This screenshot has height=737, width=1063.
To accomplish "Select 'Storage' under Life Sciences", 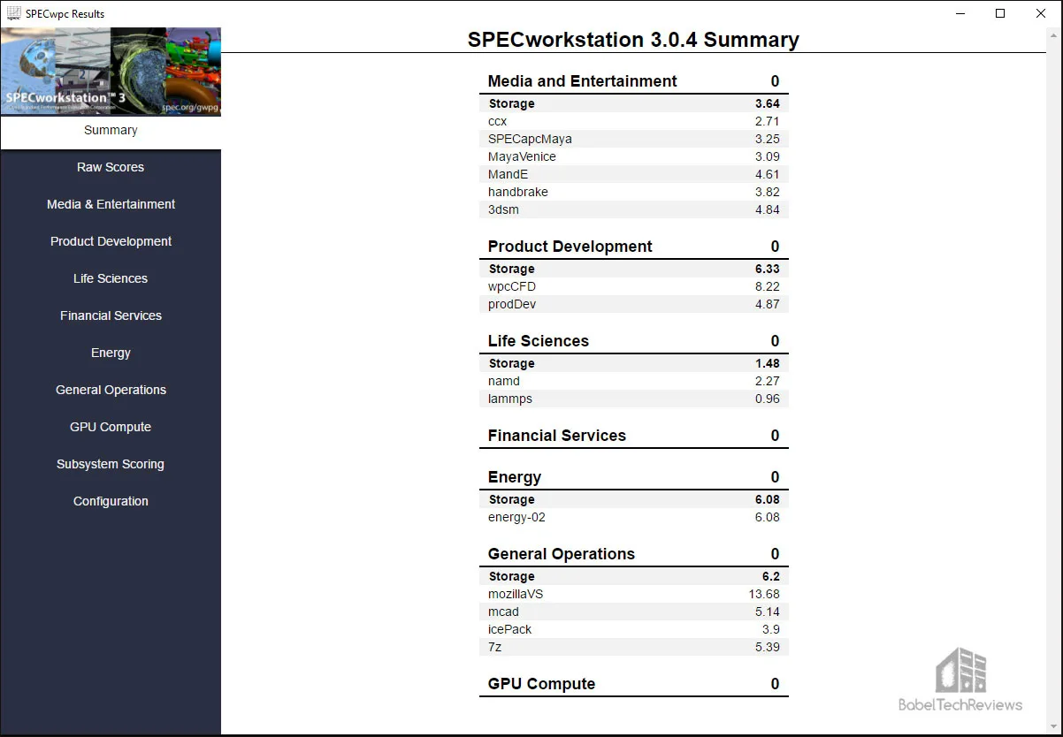I will click(511, 363).
